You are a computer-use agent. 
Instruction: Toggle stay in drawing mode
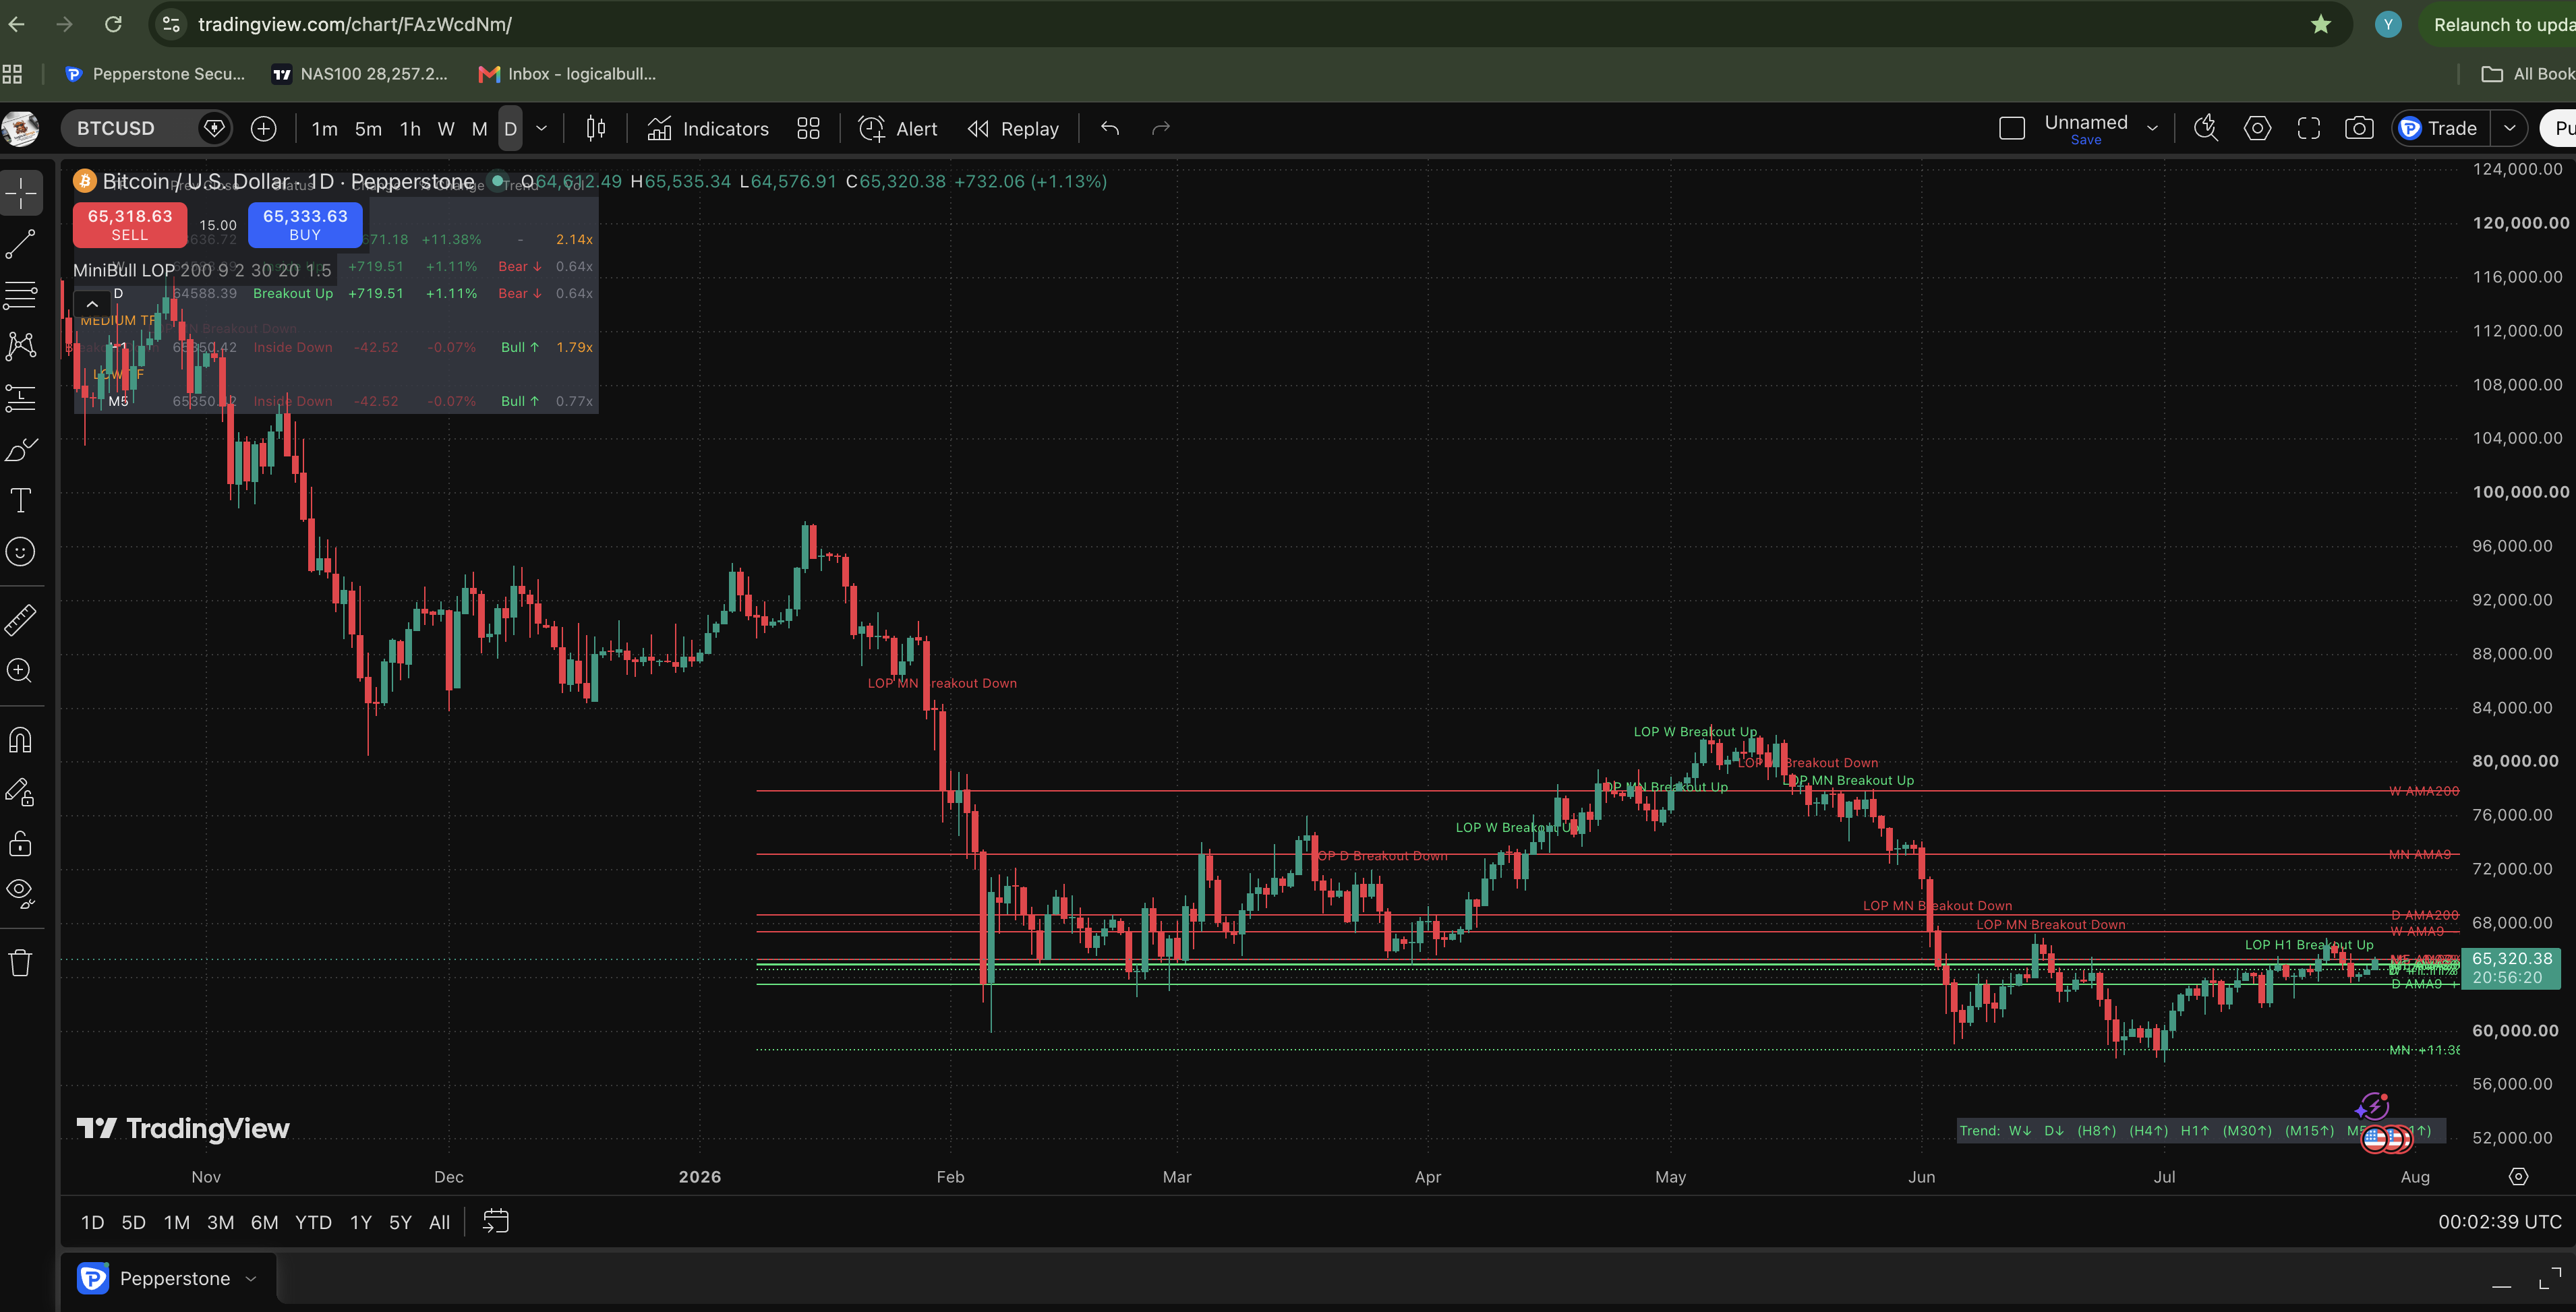point(21,792)
